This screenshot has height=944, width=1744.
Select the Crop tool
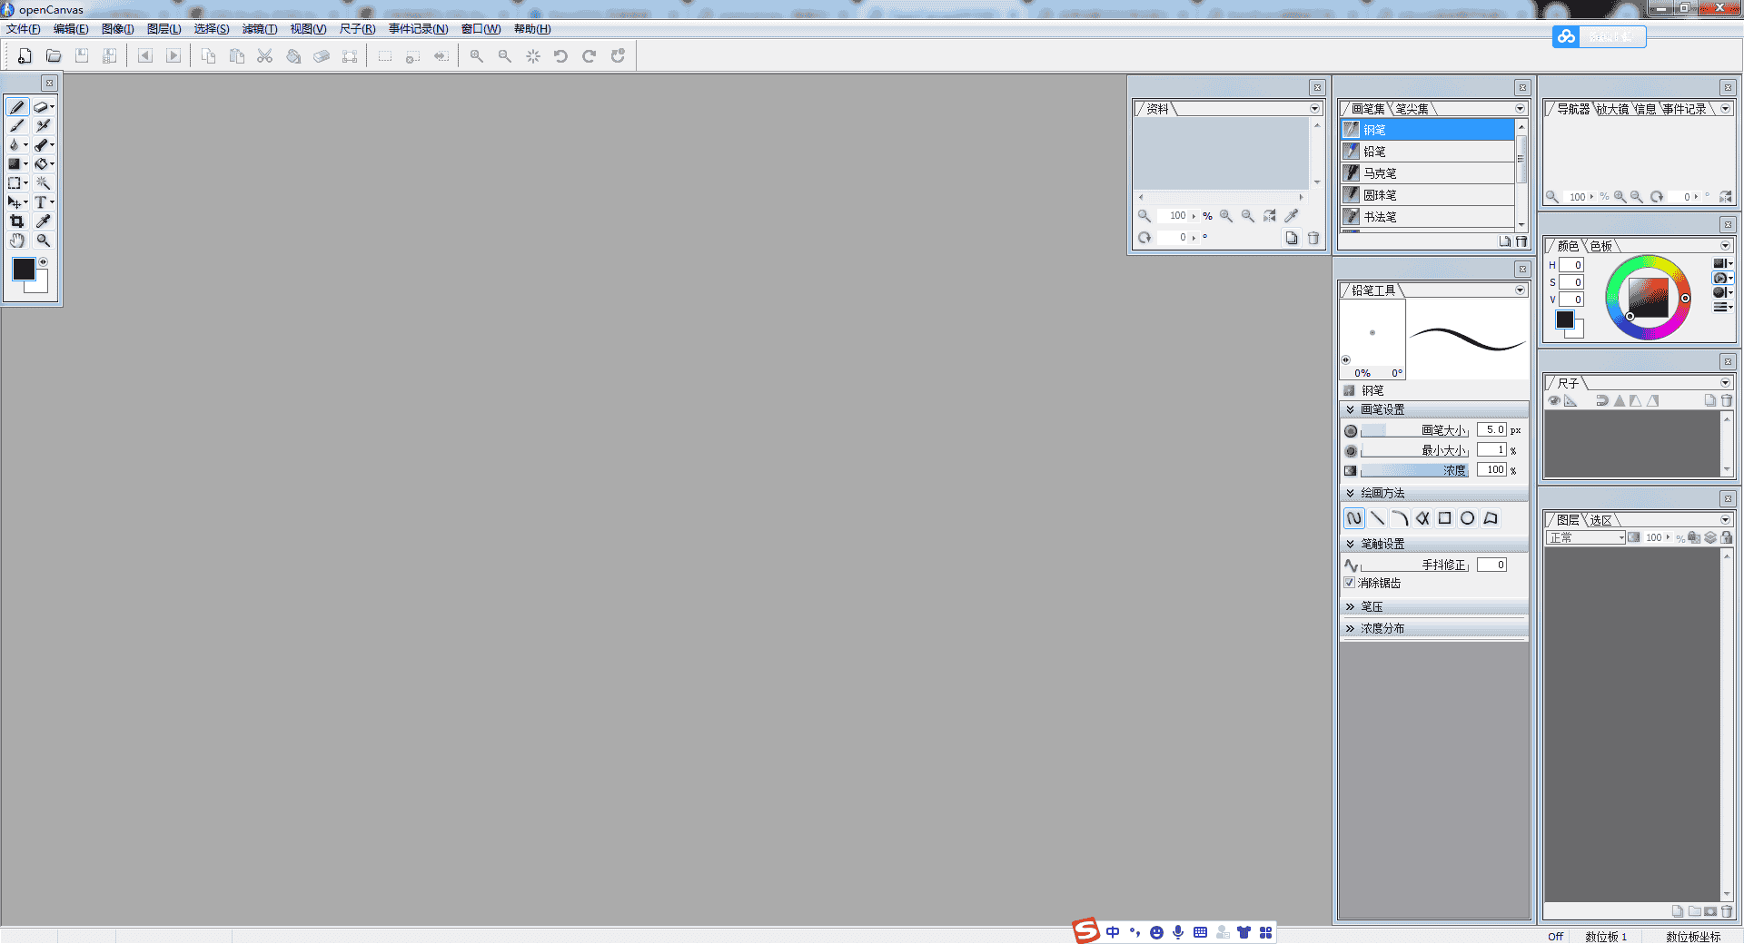tap(17, 221)
